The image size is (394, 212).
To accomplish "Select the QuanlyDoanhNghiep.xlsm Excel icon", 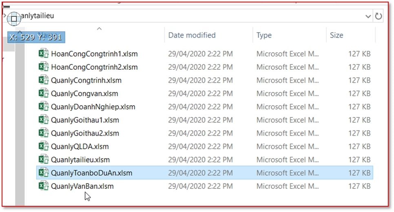I will point(43,107).
